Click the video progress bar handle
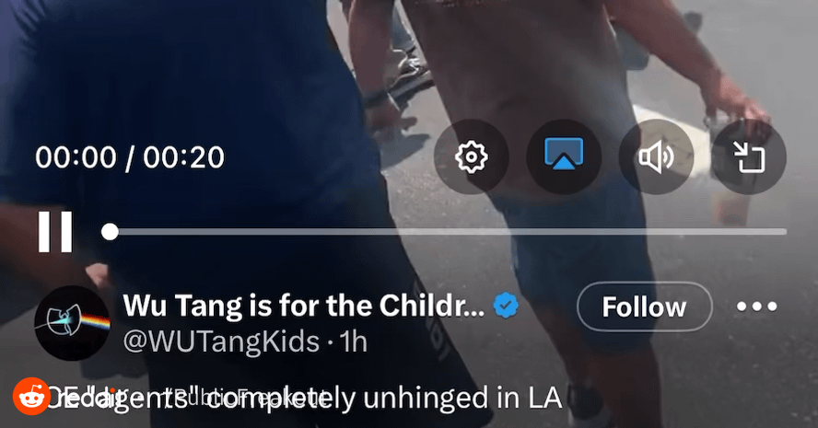The width and height of the screenshot is (818, 428). (110, 231)
